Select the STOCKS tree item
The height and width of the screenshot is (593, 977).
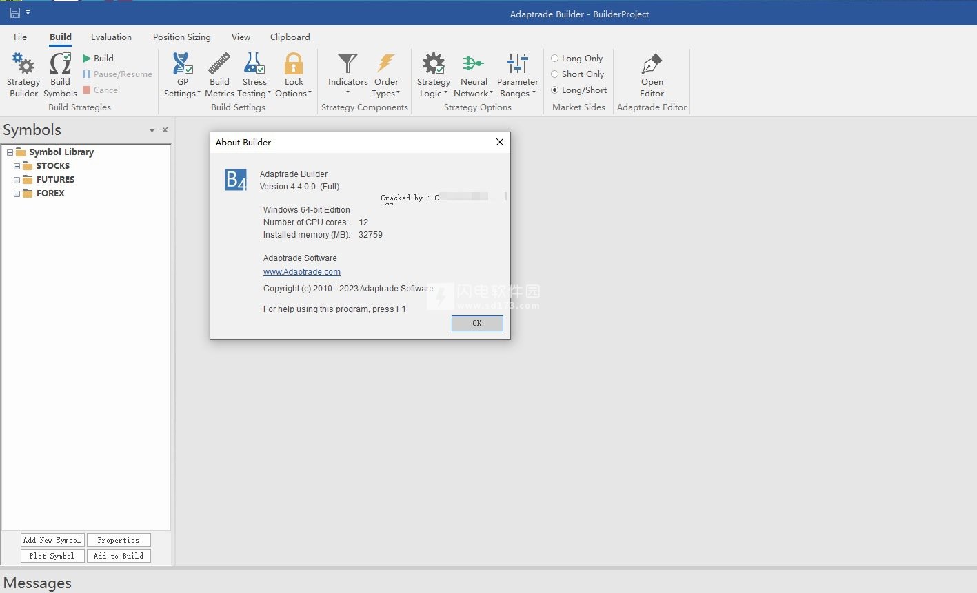click(x=53, y=166)
